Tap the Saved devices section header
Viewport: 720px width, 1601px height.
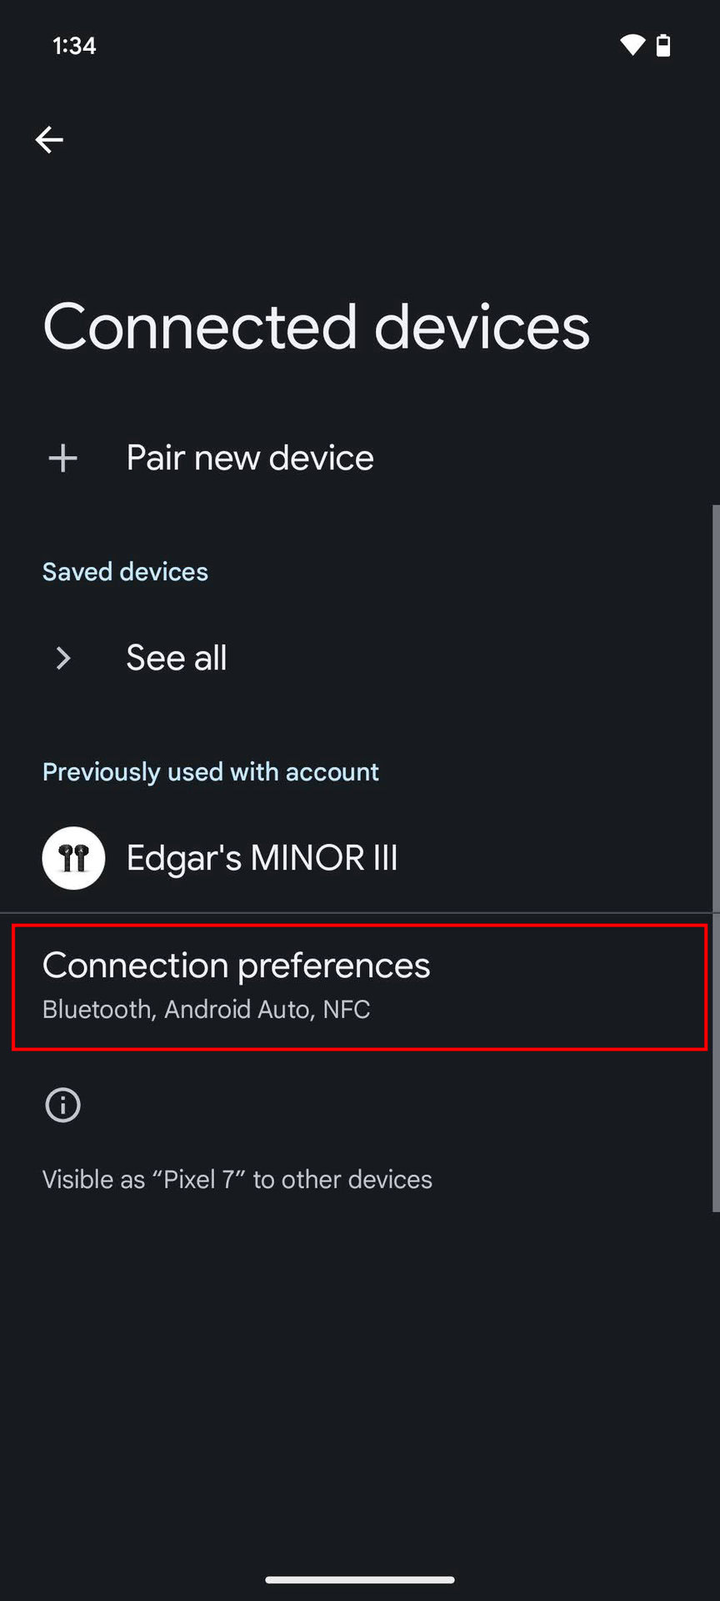coord(125,572)
